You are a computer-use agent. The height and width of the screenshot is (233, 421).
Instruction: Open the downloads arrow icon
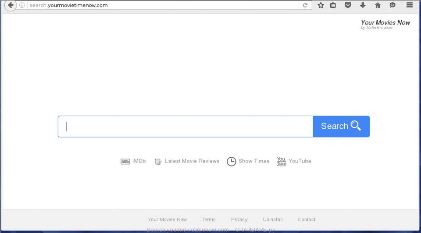363,5
